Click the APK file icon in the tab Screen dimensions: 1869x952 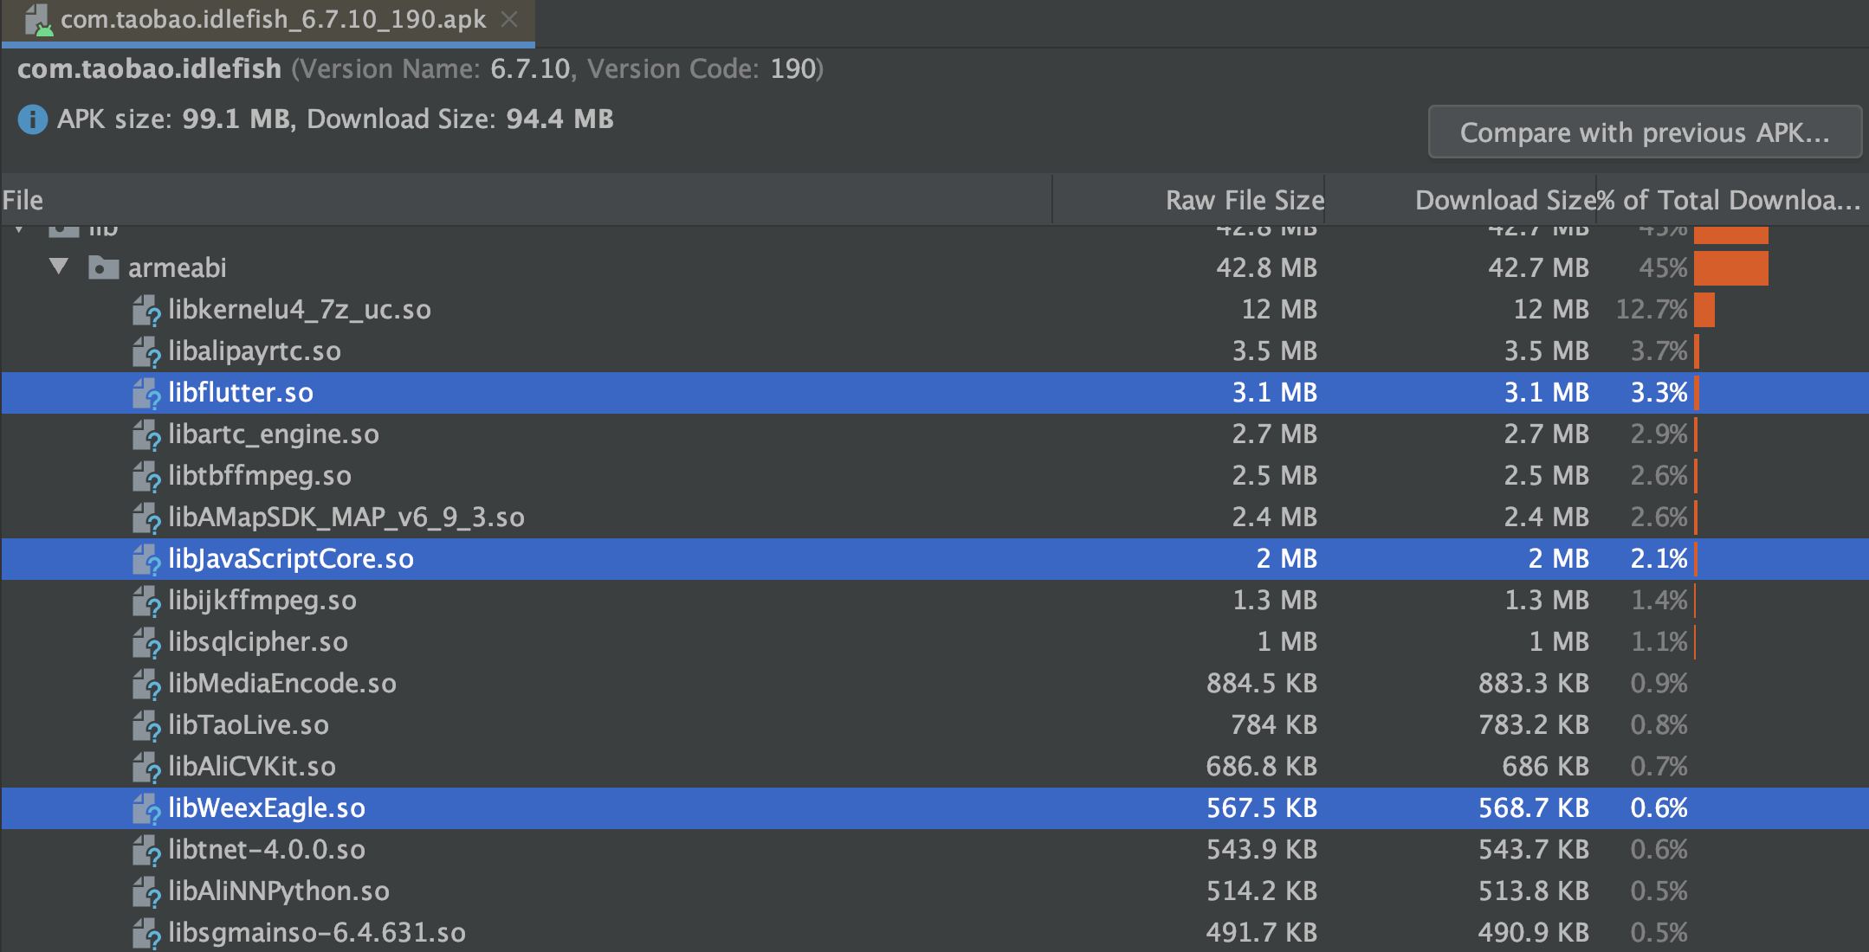[x=38, y=19]
